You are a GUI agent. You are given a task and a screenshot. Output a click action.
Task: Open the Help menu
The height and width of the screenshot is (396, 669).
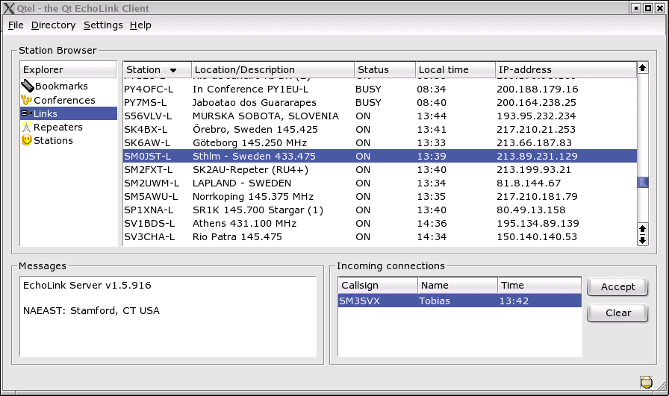coord(140,25)
